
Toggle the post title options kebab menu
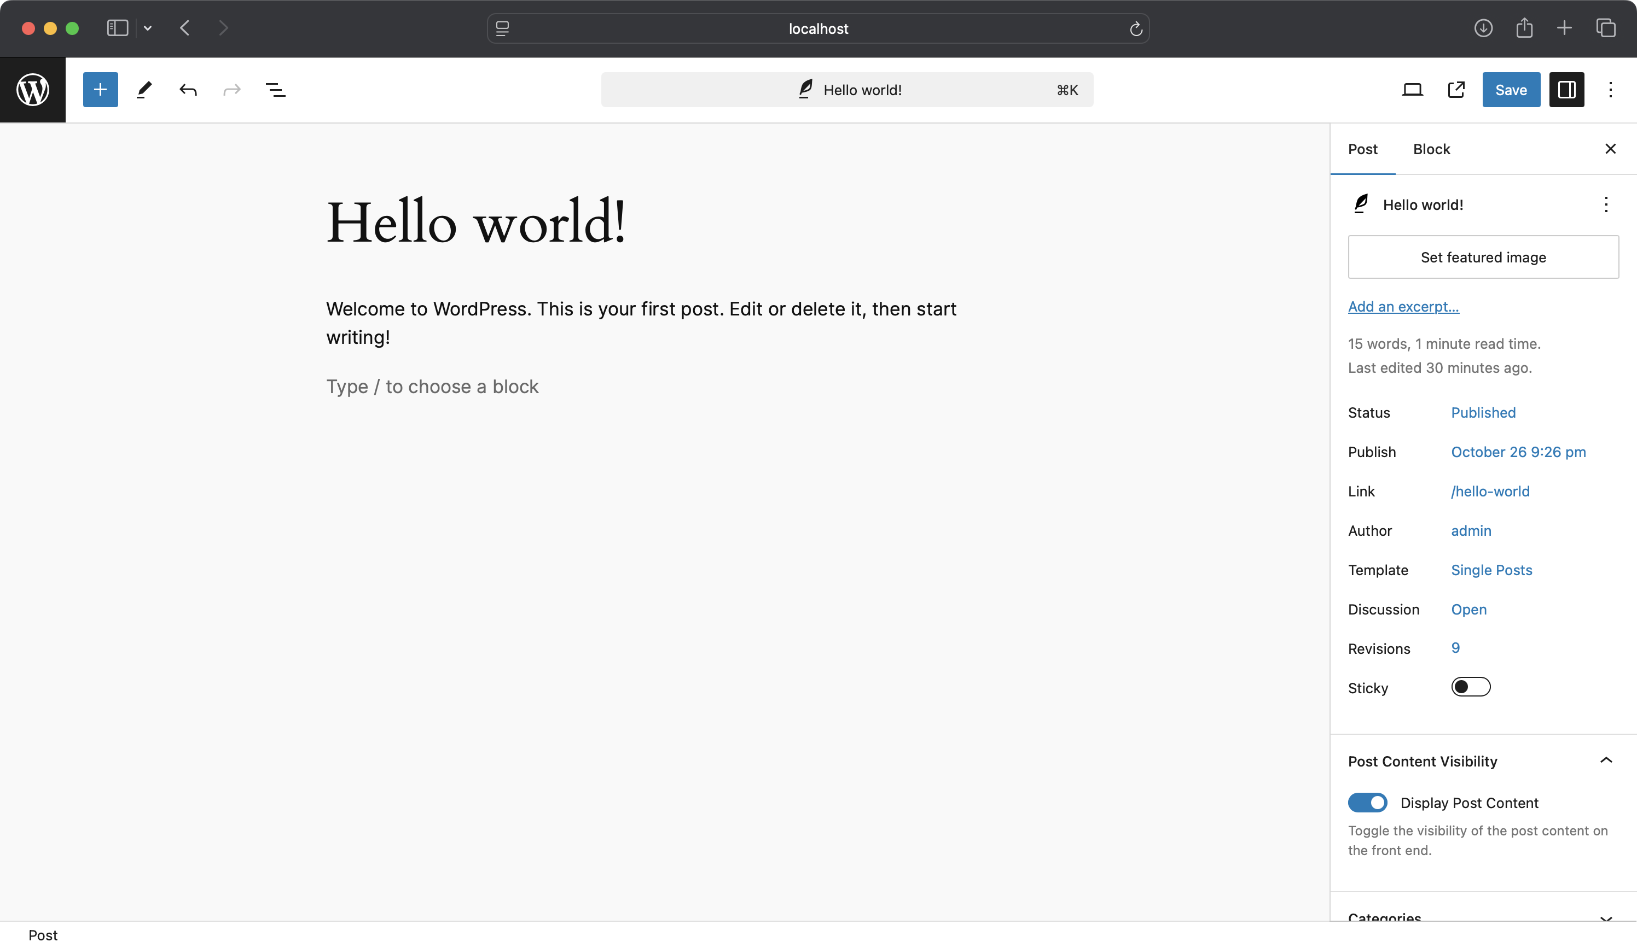[x=1605, y=204]
